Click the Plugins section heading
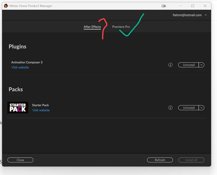Screen dimensions: 217x175 [x=17, y=47]
